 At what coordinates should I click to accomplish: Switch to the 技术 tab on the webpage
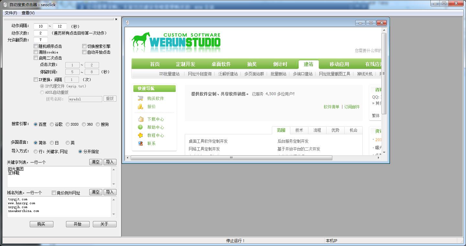click(x=299, y=130)
